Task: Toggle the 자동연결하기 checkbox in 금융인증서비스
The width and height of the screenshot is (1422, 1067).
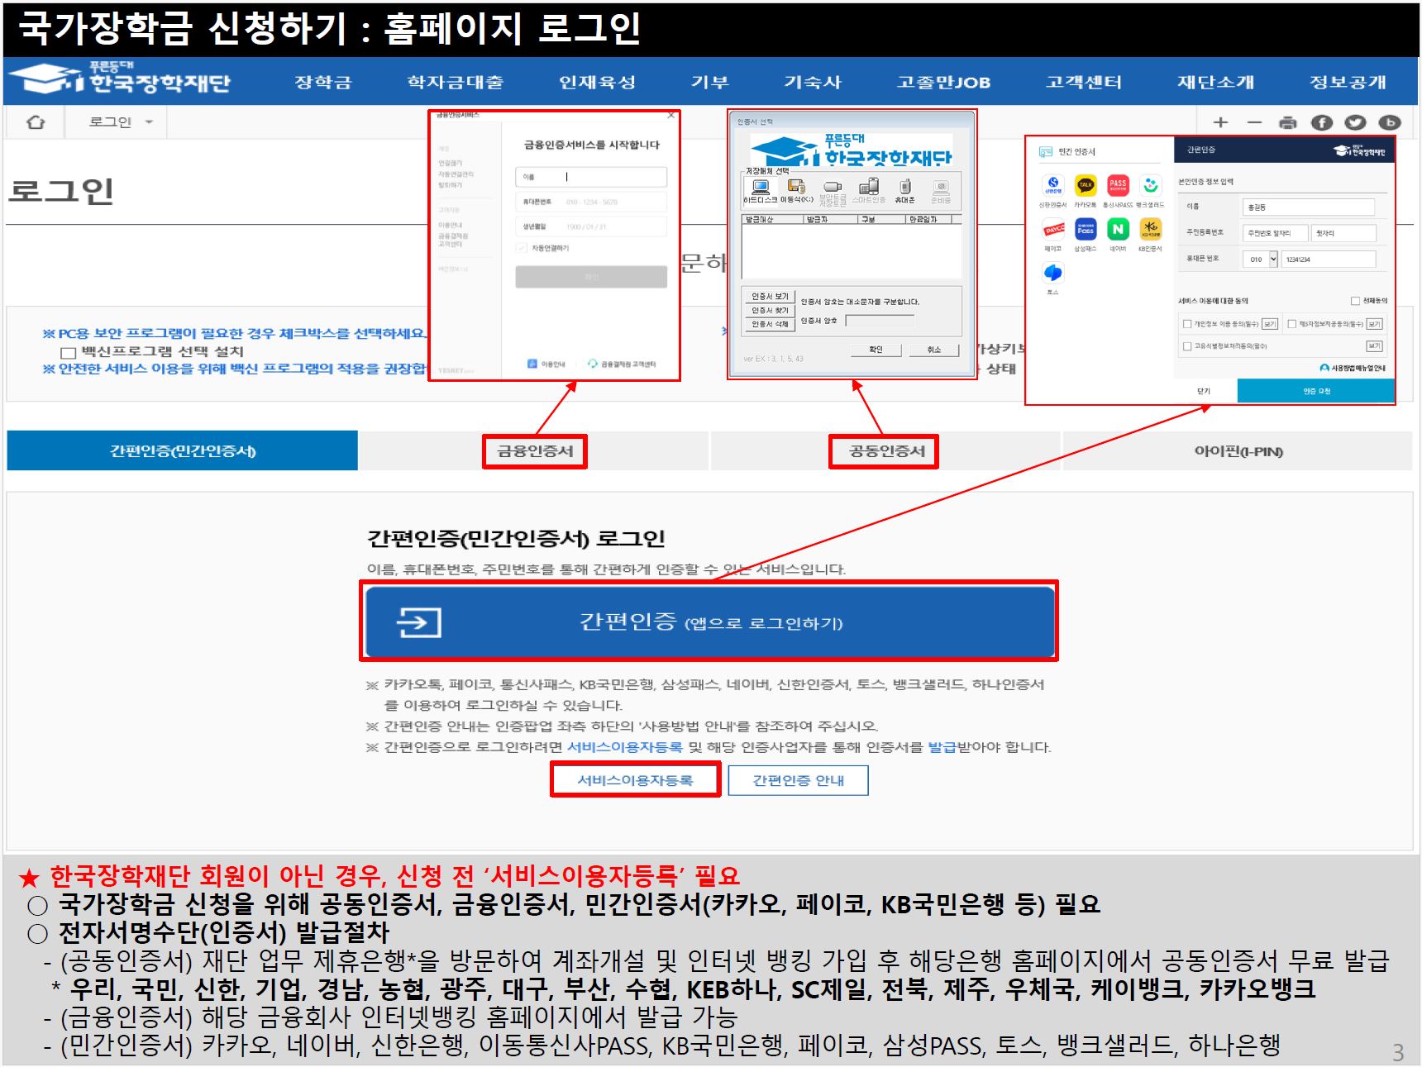Action: click(522, 248)
